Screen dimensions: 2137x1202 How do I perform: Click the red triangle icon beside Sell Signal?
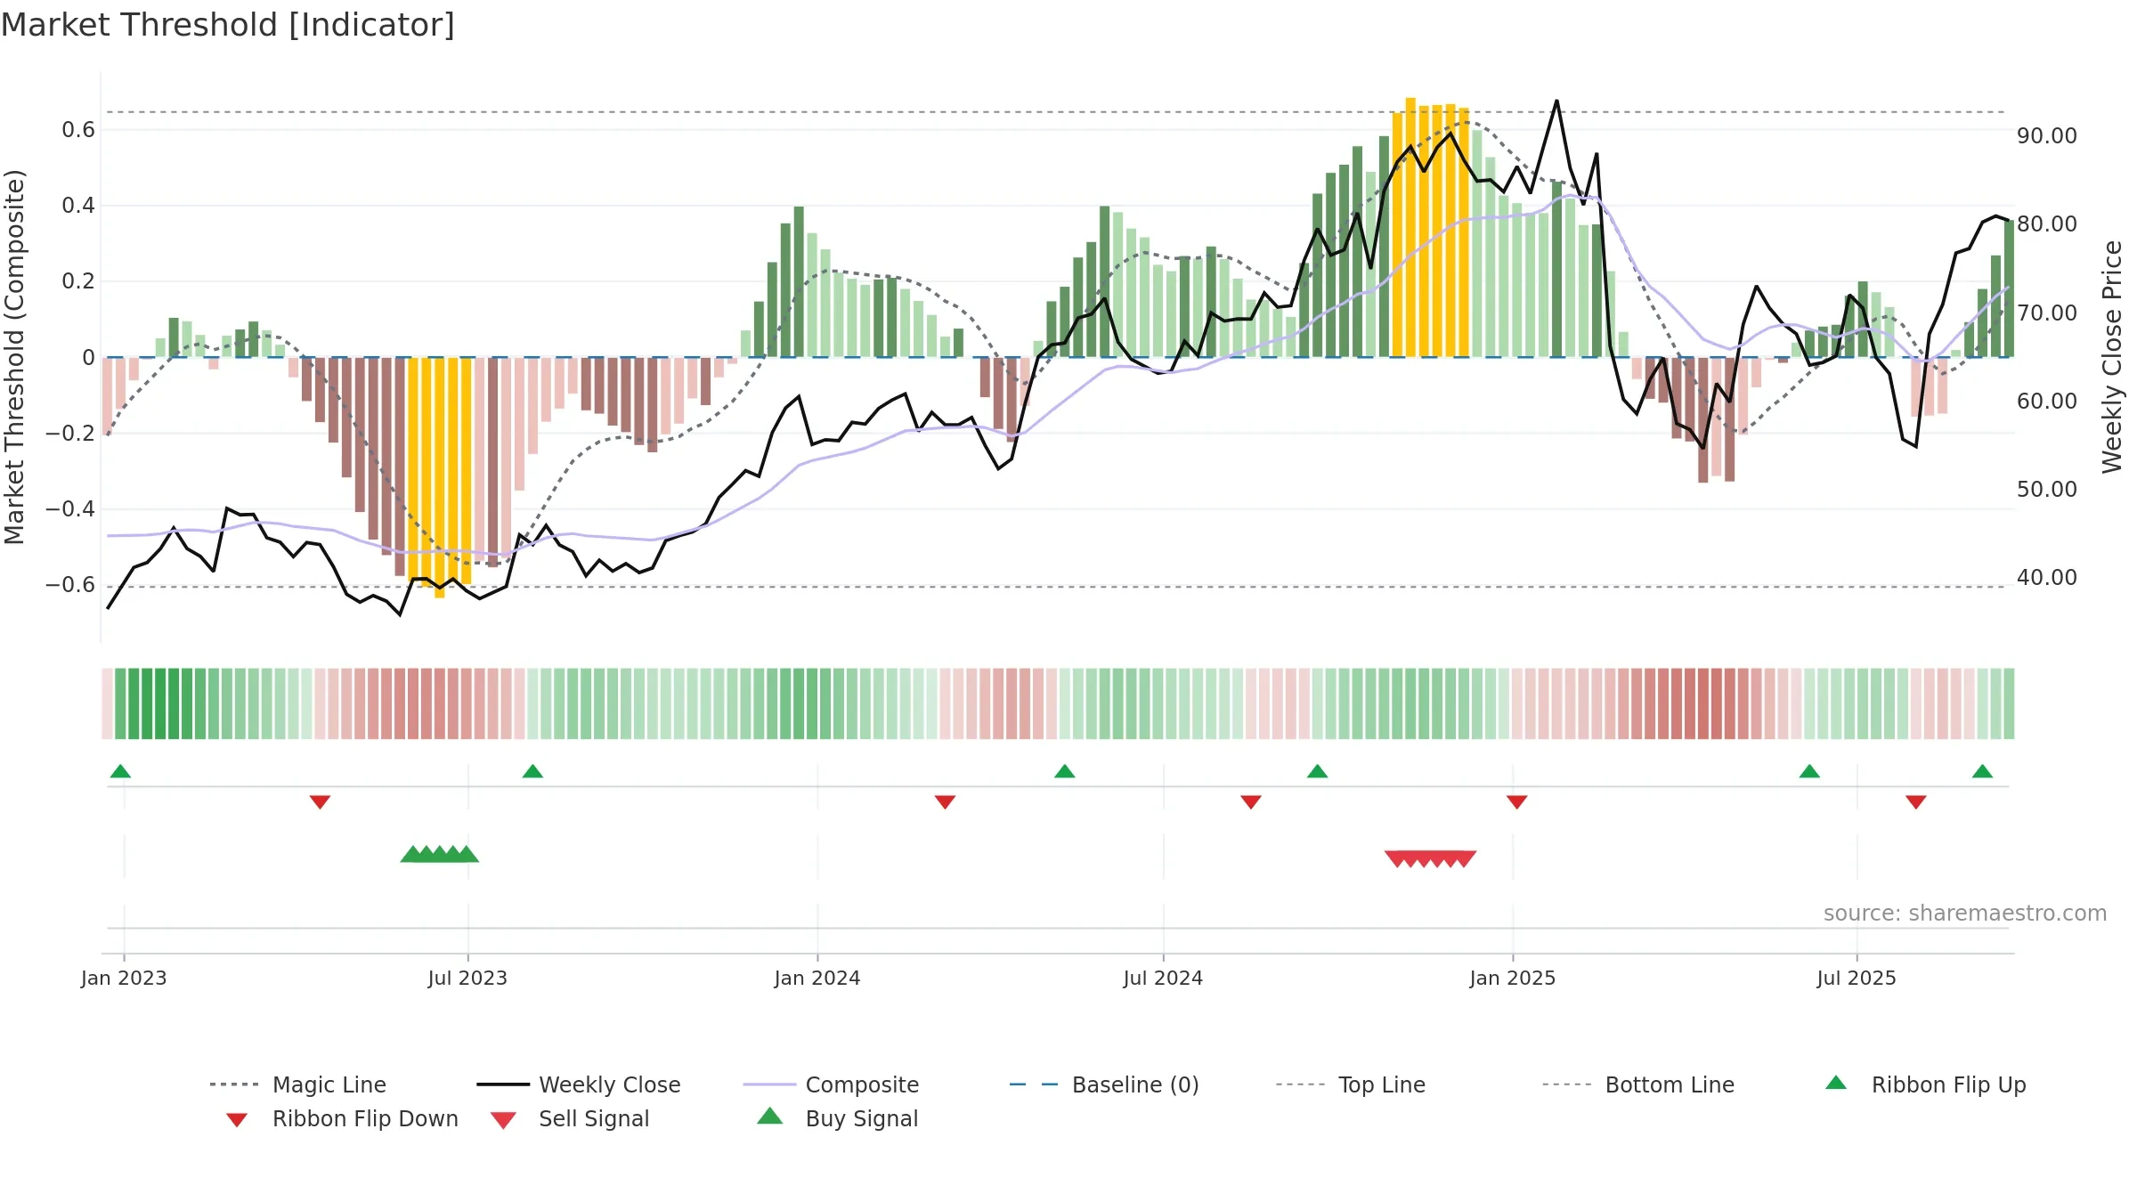pos(503,1120)
